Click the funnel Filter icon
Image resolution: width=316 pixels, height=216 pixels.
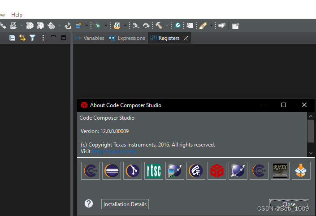point(32,38)
